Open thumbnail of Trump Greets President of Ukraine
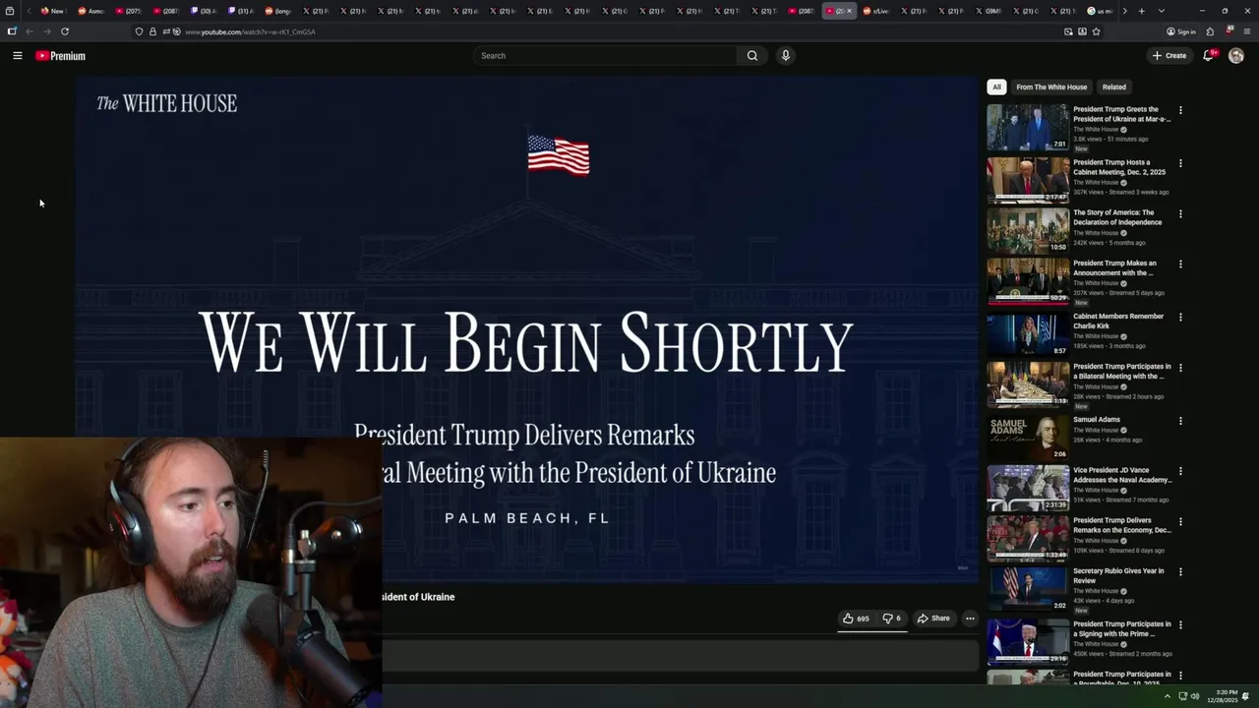The image size is (1259, 708). (x=1028, y=127)
